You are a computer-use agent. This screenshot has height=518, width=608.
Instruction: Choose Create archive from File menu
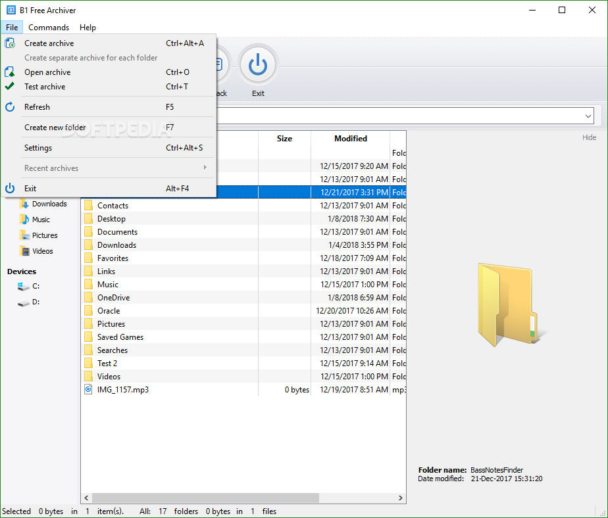pos(109,43)
